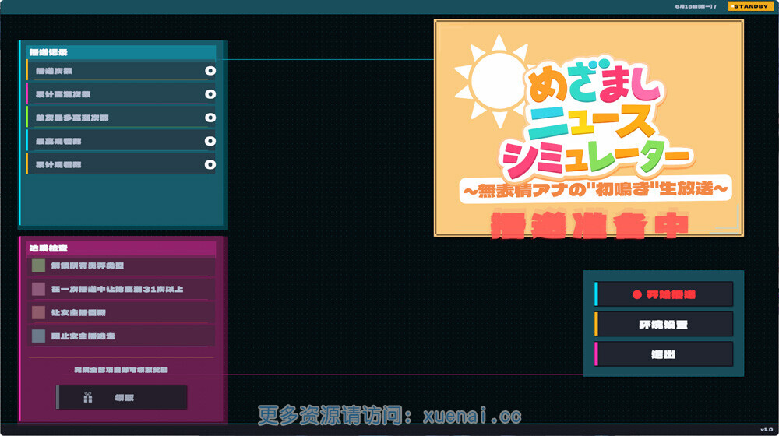This screenshot has height=436, width=779.
Task: Claim the reward via the gift-icon 领取 button
Action: (x=122, y=397)
